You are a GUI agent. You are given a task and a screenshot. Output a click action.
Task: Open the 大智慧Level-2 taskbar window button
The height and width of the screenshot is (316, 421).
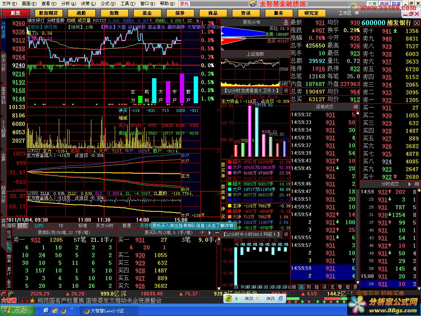pos(109,311)
